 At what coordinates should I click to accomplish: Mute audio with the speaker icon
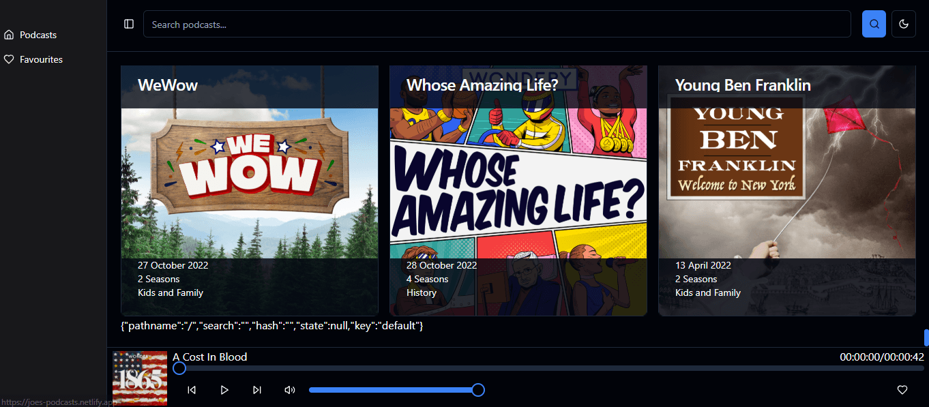[290, 390]
